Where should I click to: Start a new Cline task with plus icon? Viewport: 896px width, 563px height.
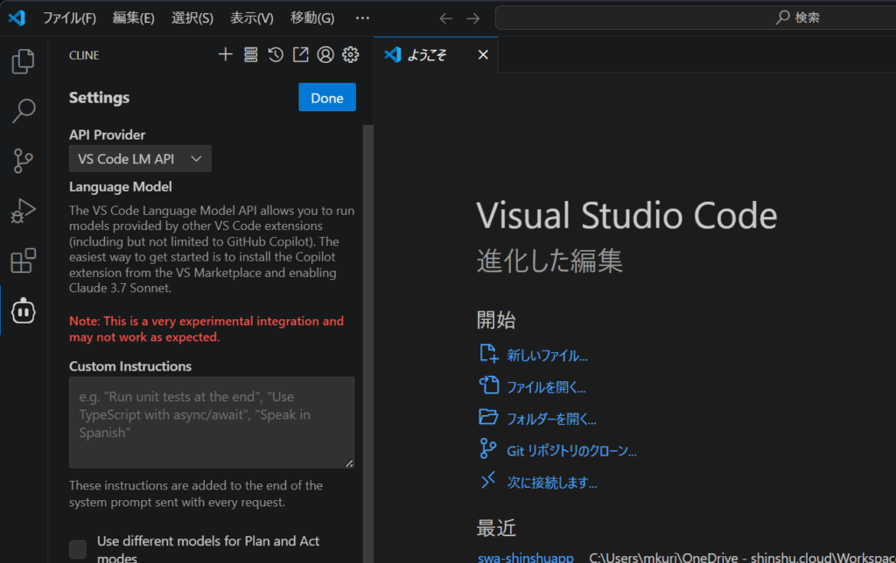225,54
